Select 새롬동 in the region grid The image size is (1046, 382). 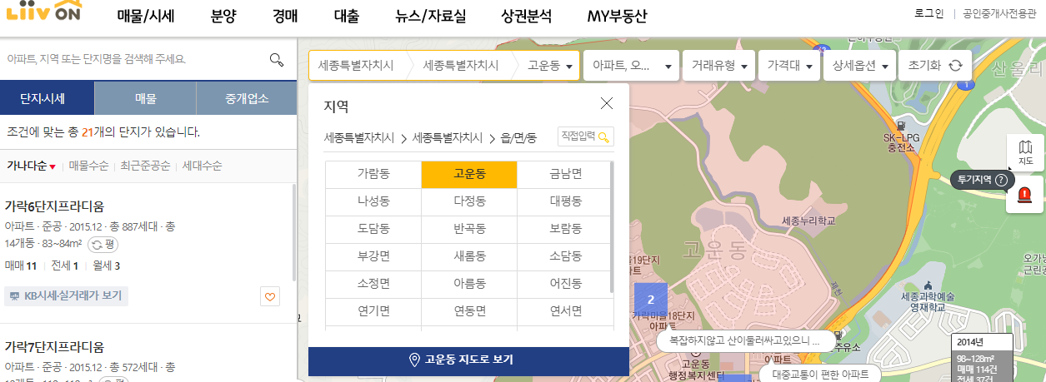pos(469,256)
